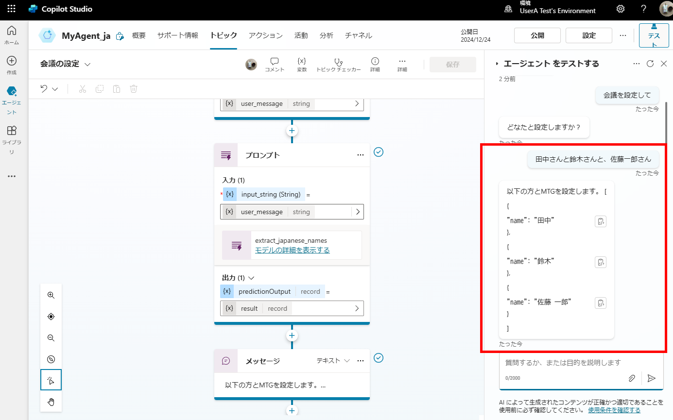673x420 pixels.
Task: Collapse the 出力 (1) section chevron
Action: (x=251, y=278)
